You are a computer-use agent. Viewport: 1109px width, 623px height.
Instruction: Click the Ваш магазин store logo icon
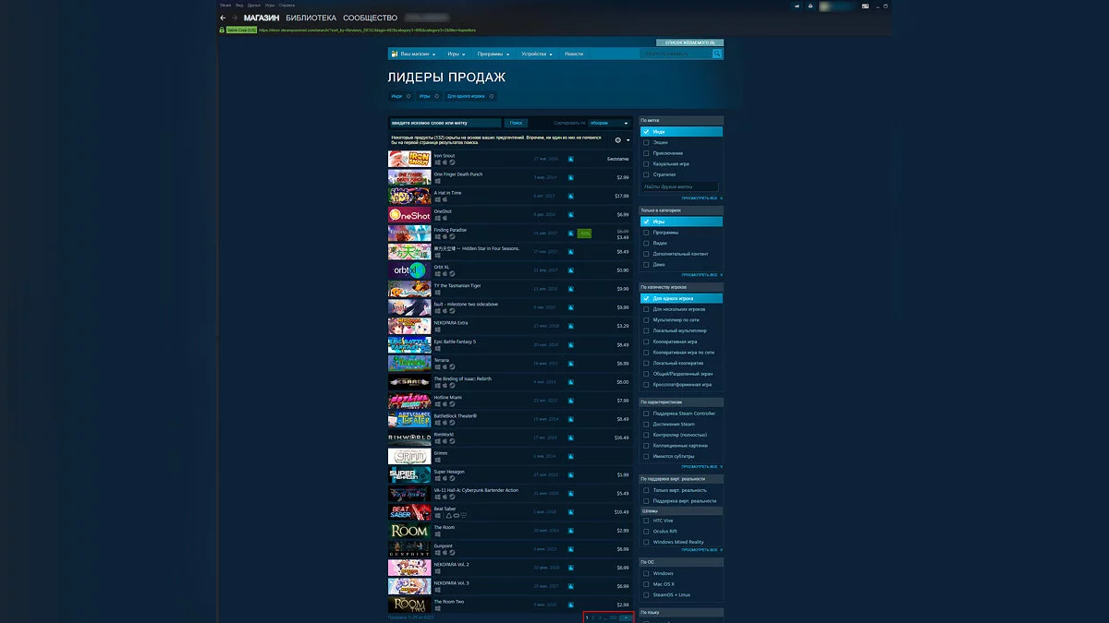point(394,54)
